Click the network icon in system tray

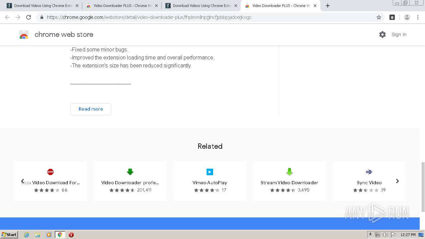tap(378, 235)
